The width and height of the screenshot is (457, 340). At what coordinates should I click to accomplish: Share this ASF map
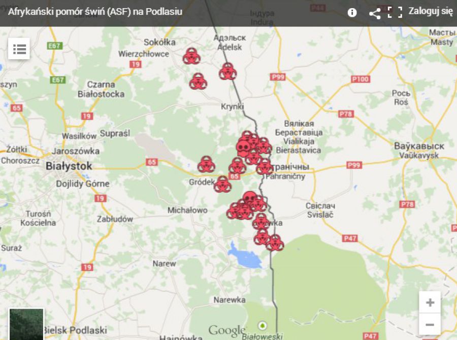coord(375,13)
